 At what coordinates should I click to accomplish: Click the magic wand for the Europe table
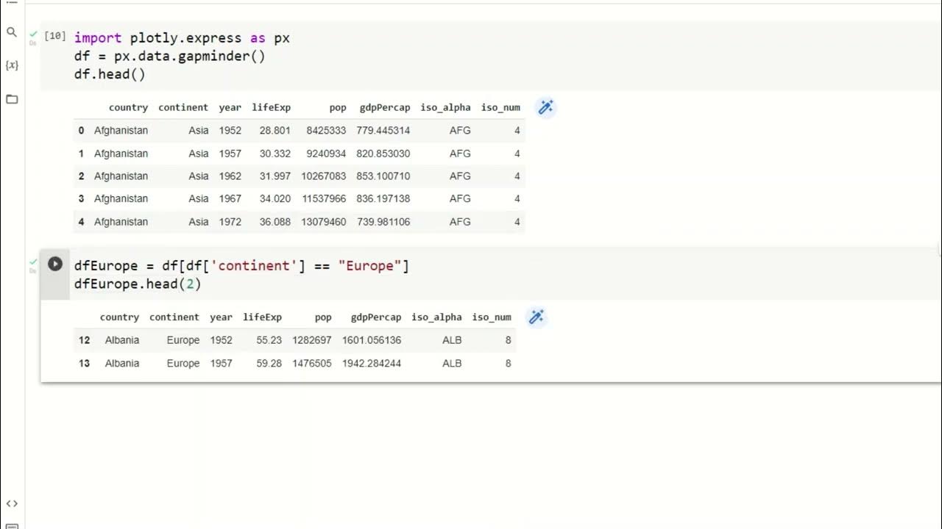536,317
